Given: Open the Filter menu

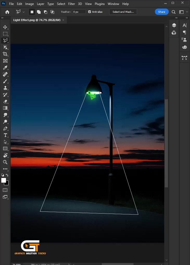Looking at the screenshot, I should click(72, 4).
